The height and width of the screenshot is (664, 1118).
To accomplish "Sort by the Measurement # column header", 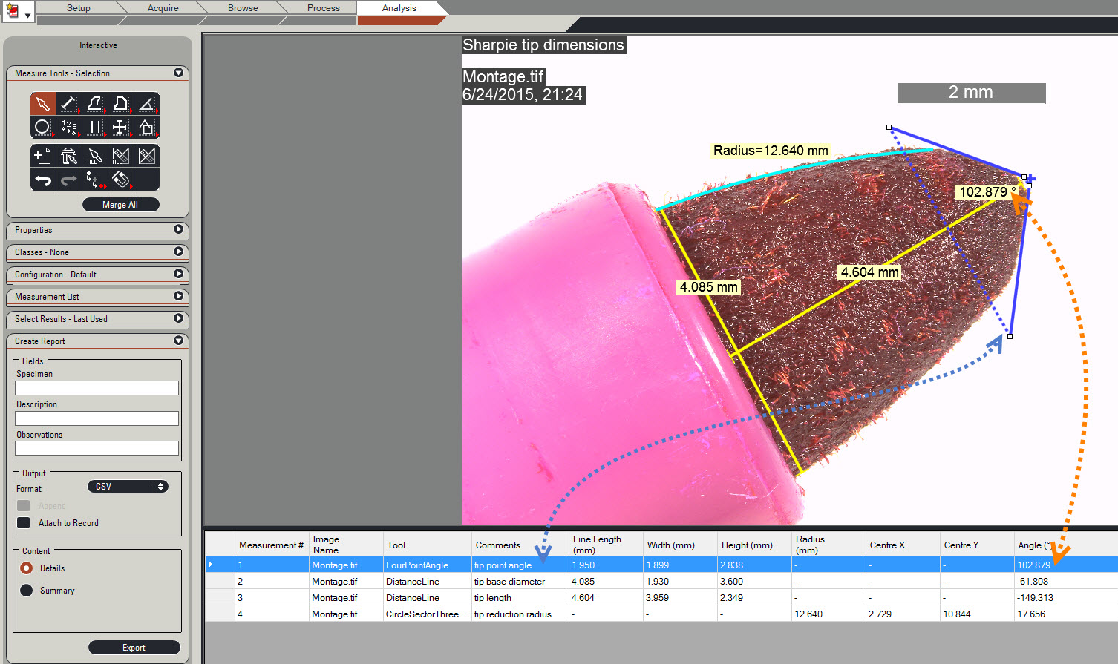I will (272, 545).
